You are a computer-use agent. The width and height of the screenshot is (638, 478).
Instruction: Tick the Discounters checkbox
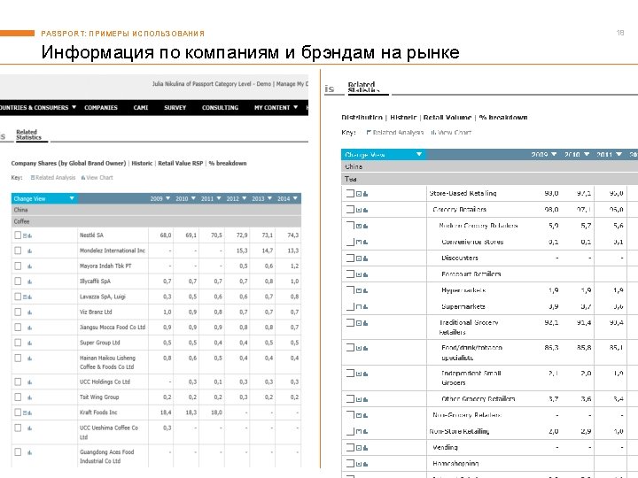point(350,258)
